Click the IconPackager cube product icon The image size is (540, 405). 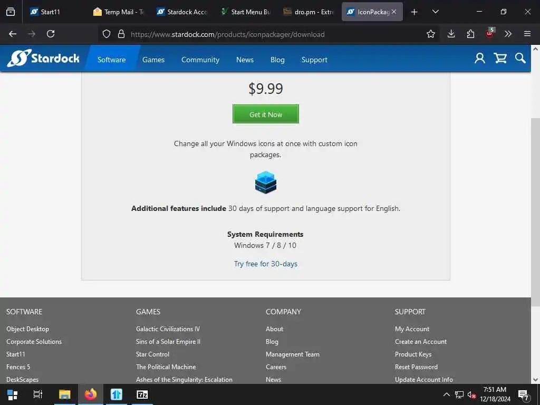click(266, 182)
